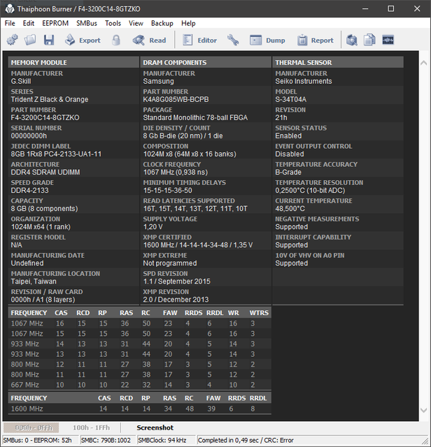Click the XMP Certified timing value
This screenshot has width=431, height=447.
(x=198, y=245)
